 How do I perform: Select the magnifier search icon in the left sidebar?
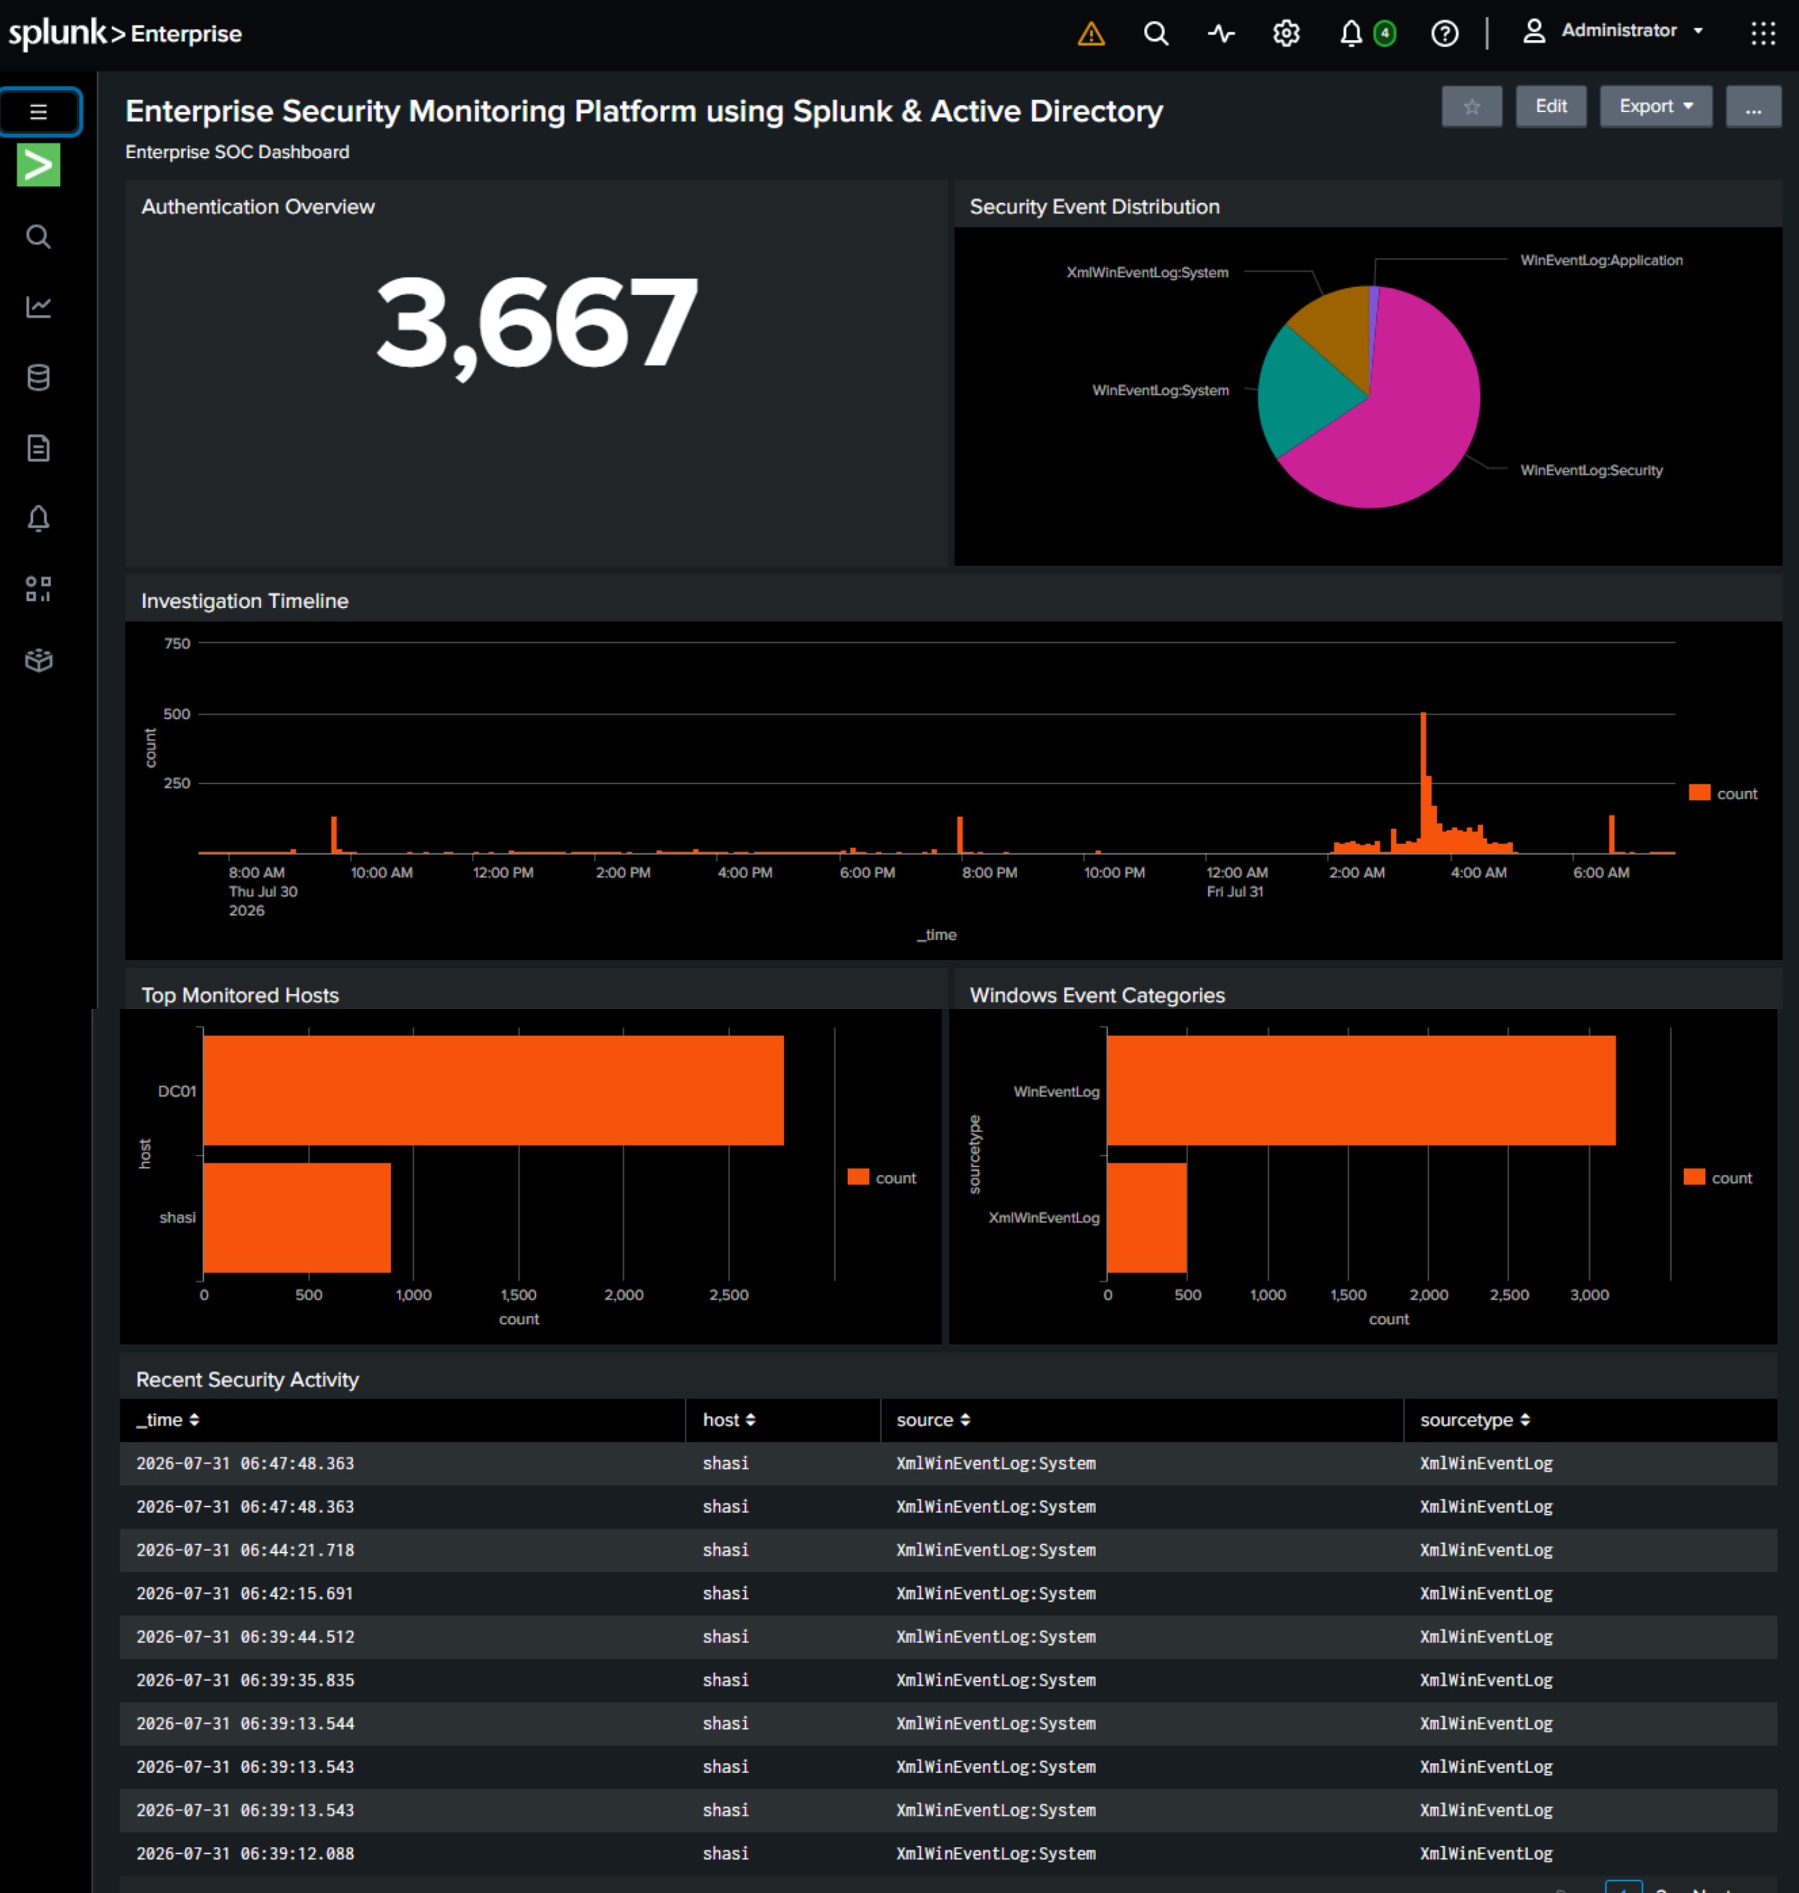coord(38,237)
